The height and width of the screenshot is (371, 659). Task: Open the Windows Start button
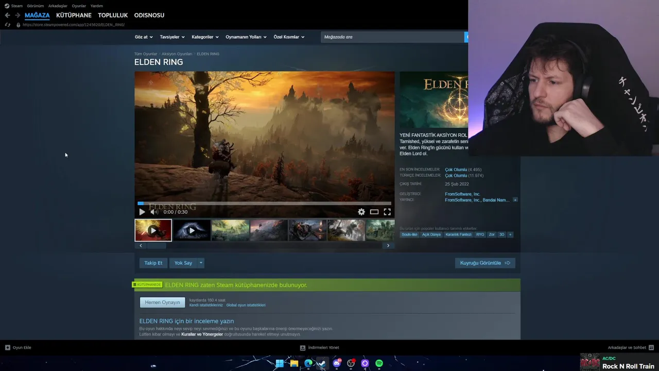280,363
